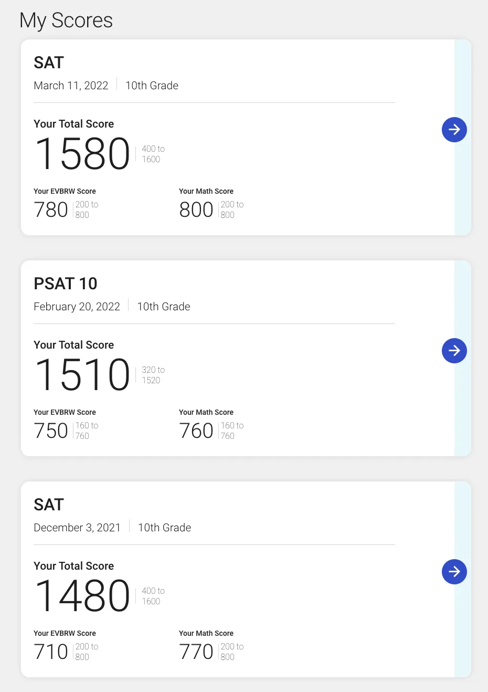Open the SAT title on the March card
The width and height of the screenshot is (488, 692).
point(49,62)
